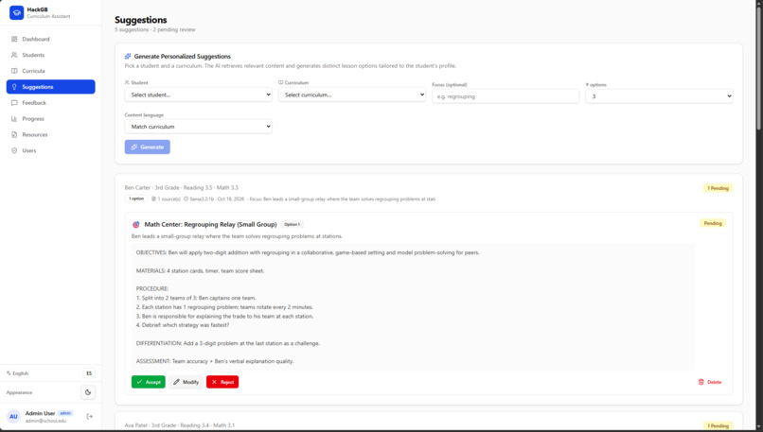Click the 1 source(s) document icon
Viewport: 763px width, 432px height.
point(153,199)
